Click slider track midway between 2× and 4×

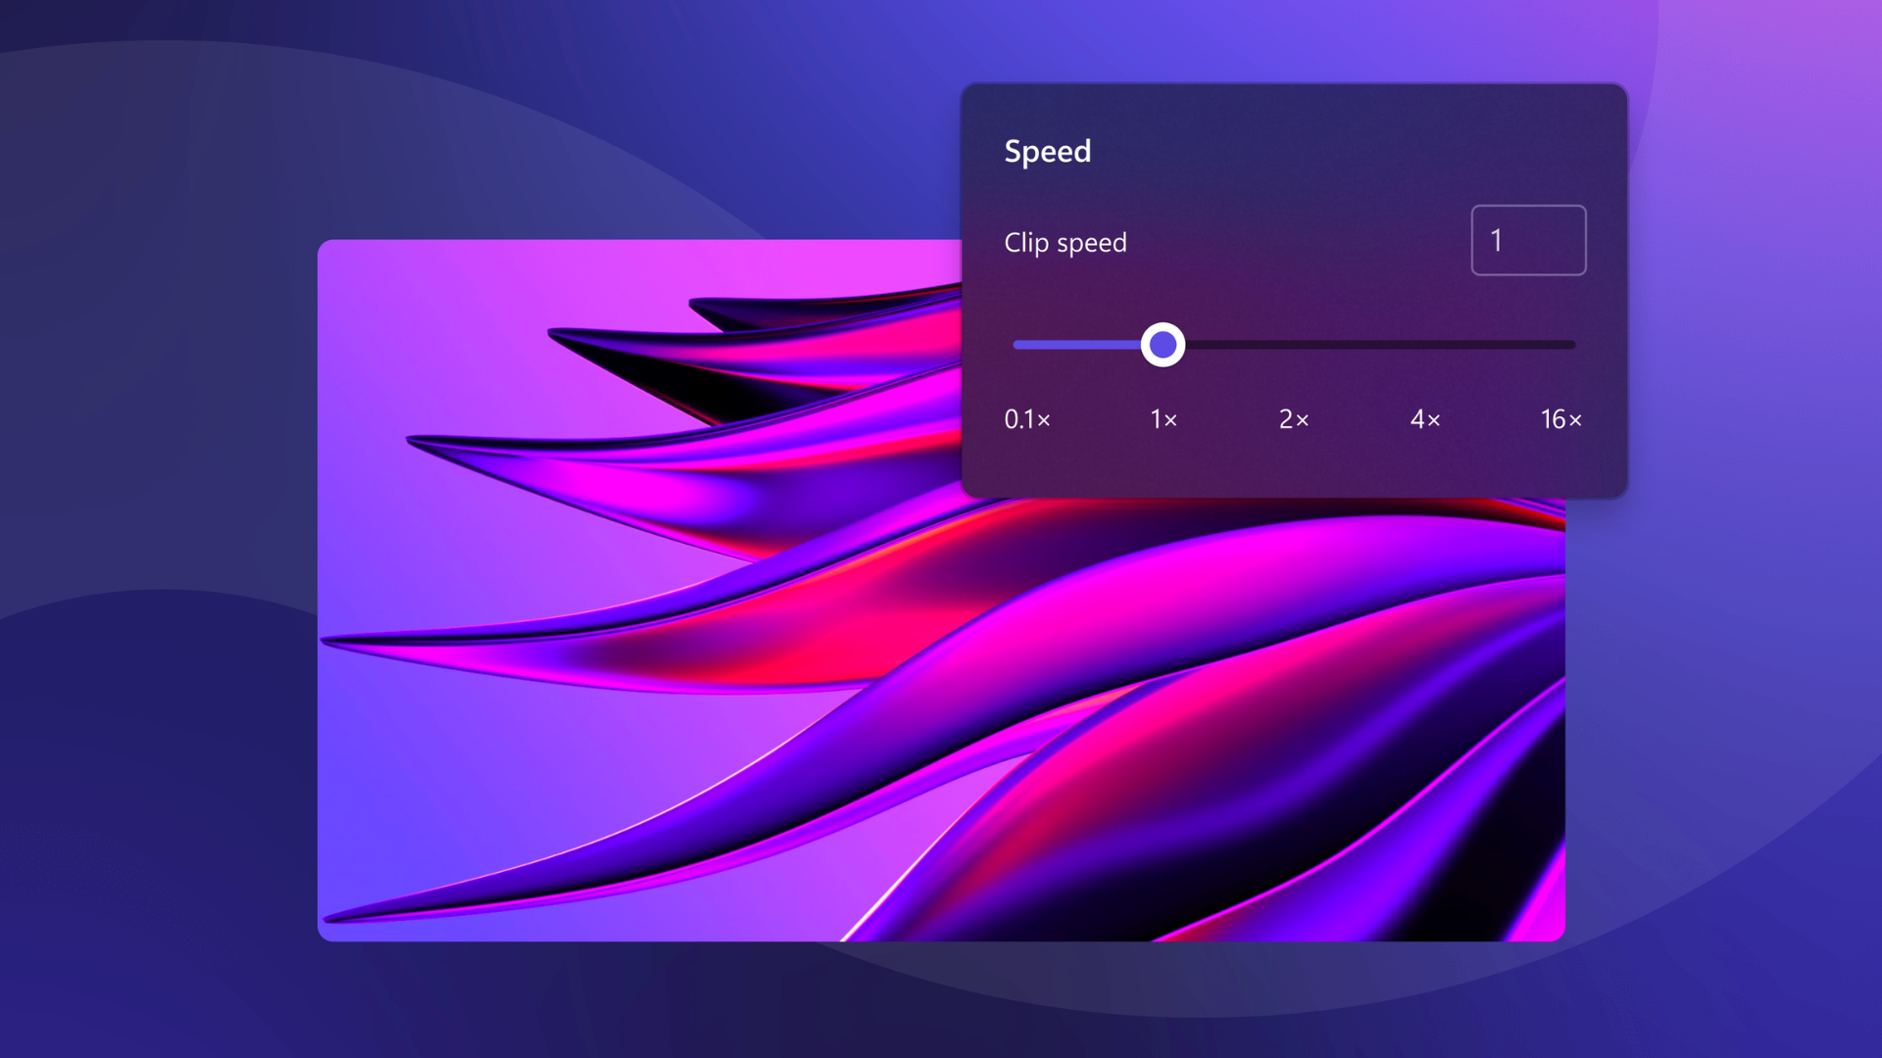(x=1359, y=345)
